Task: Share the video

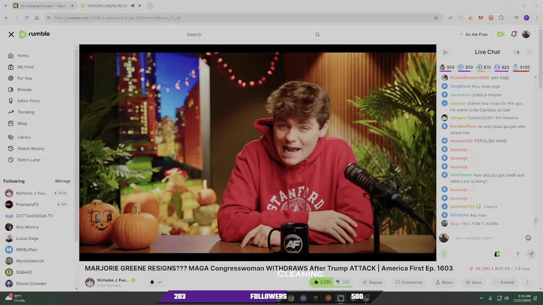Action: 444,283
